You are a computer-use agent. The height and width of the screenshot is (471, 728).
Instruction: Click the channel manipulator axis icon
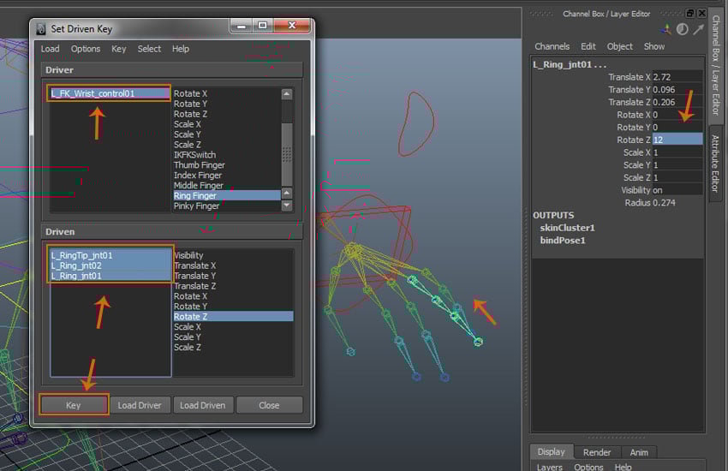[x=666, y=29]
